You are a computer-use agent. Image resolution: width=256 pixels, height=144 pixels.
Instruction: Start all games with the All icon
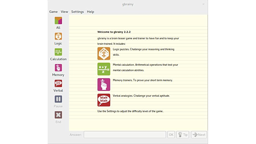coord(58,21)
